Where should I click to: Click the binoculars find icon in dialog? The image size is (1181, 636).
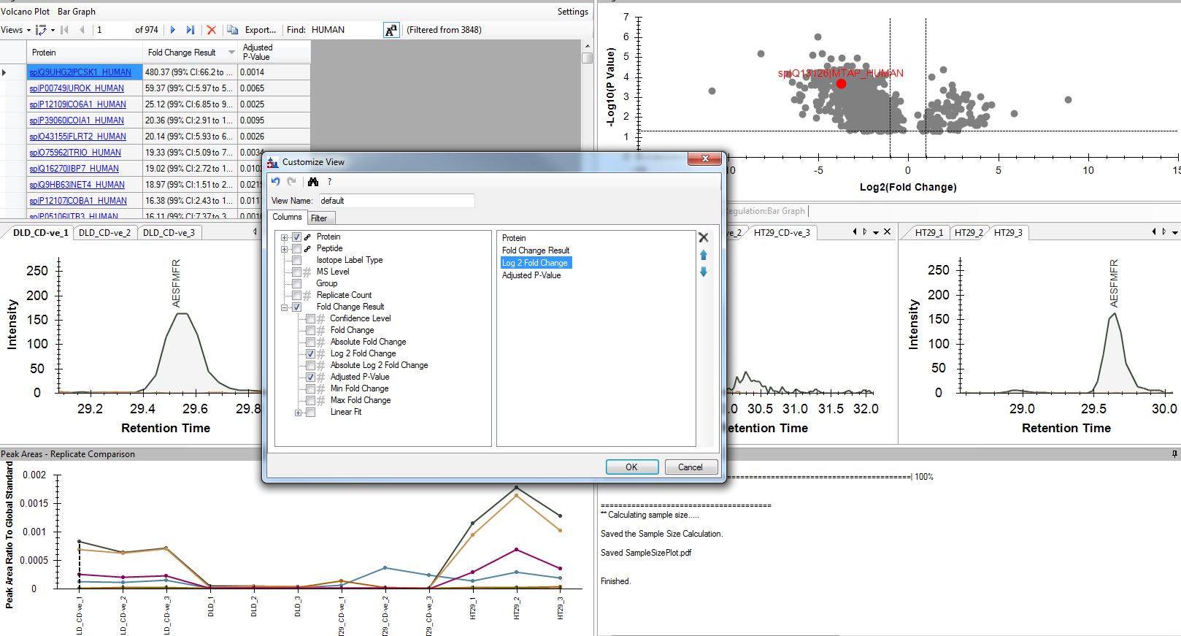[313, 182]
